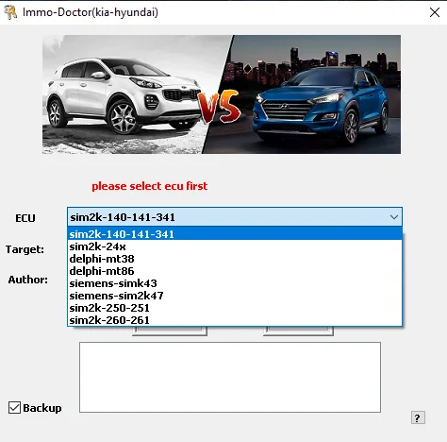Collapse the ECU dropdown using its arrow
Image resolution: width=447 pixels, height=442 pixels.
394,217
